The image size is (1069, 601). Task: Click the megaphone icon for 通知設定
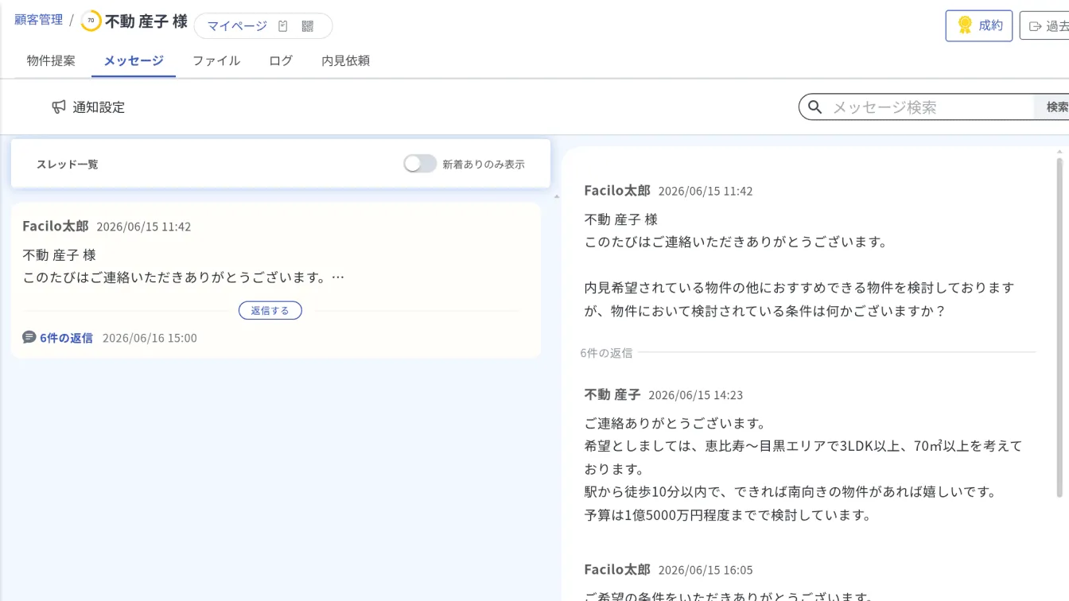pos(59,107)
